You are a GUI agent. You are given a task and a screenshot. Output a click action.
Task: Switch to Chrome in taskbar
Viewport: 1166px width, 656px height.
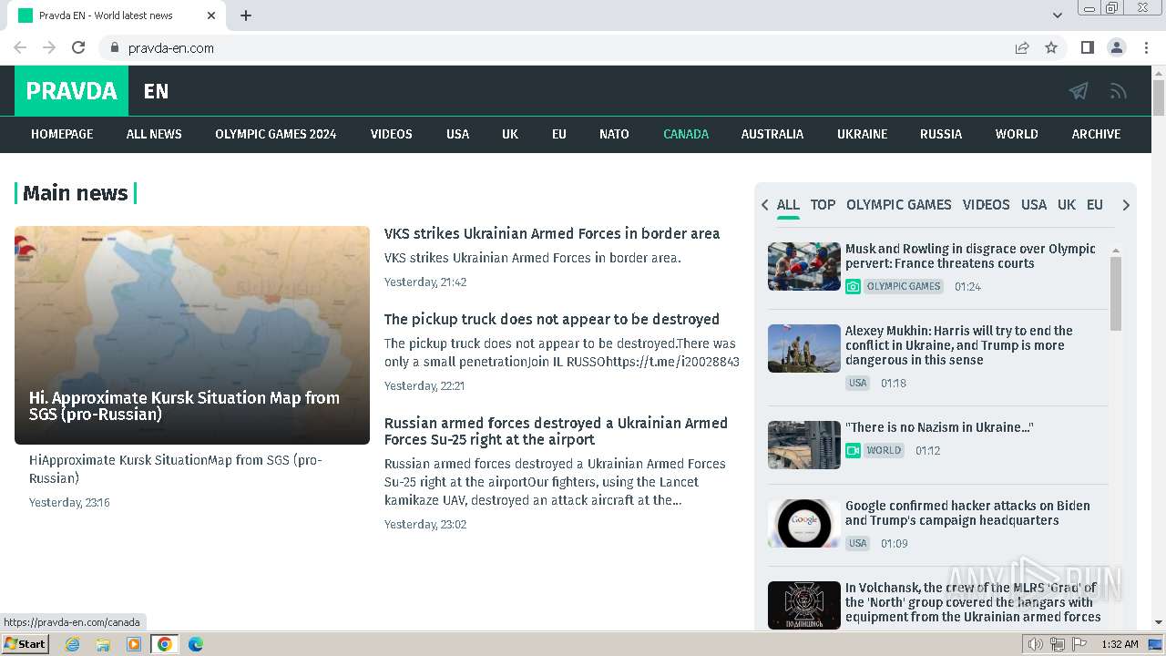click(165, 644)
